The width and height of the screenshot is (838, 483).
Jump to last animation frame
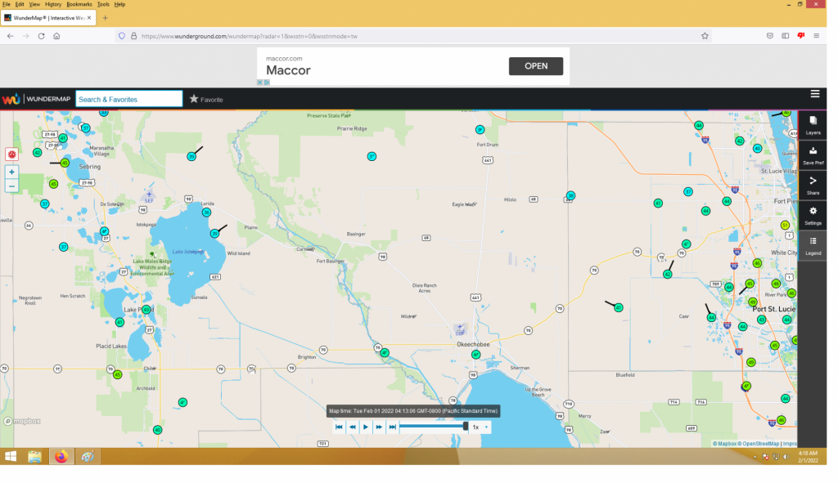point(393,427)
